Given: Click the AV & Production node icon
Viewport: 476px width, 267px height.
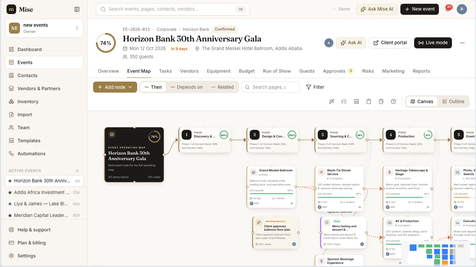Looking at the screenshot, I should pyautogui.click(x=389, y=222).
